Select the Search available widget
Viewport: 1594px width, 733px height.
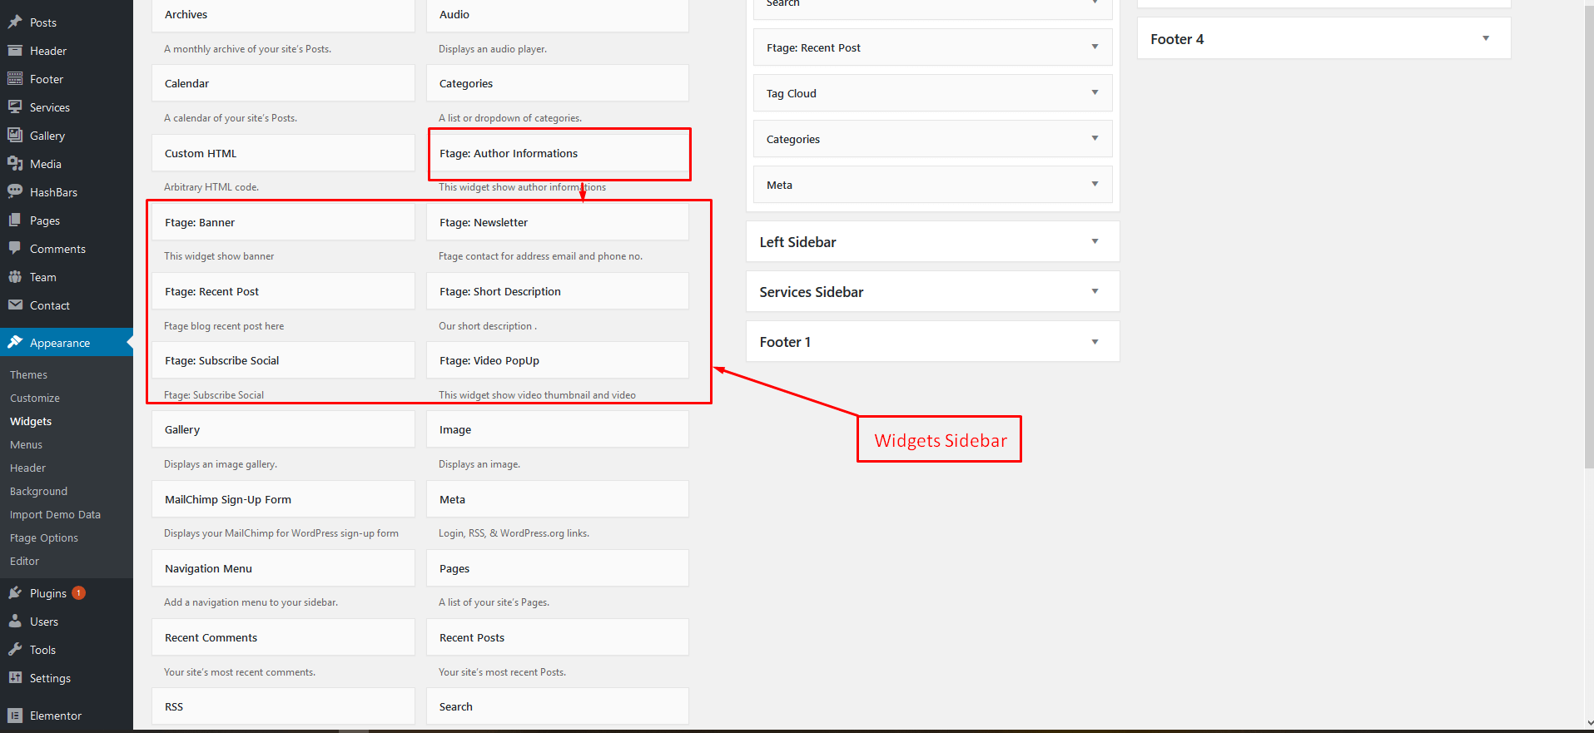pos(558,706)
